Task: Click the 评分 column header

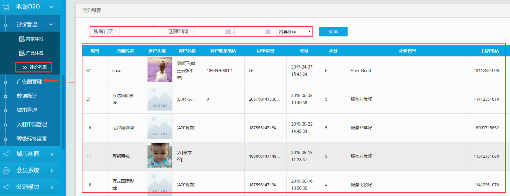Action: 333,51
